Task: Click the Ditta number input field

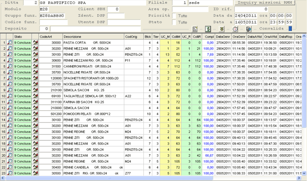Action: coord(31,3)
